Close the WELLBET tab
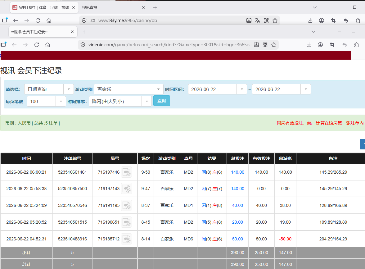This screenshot has height=269, width=365. 74,8
